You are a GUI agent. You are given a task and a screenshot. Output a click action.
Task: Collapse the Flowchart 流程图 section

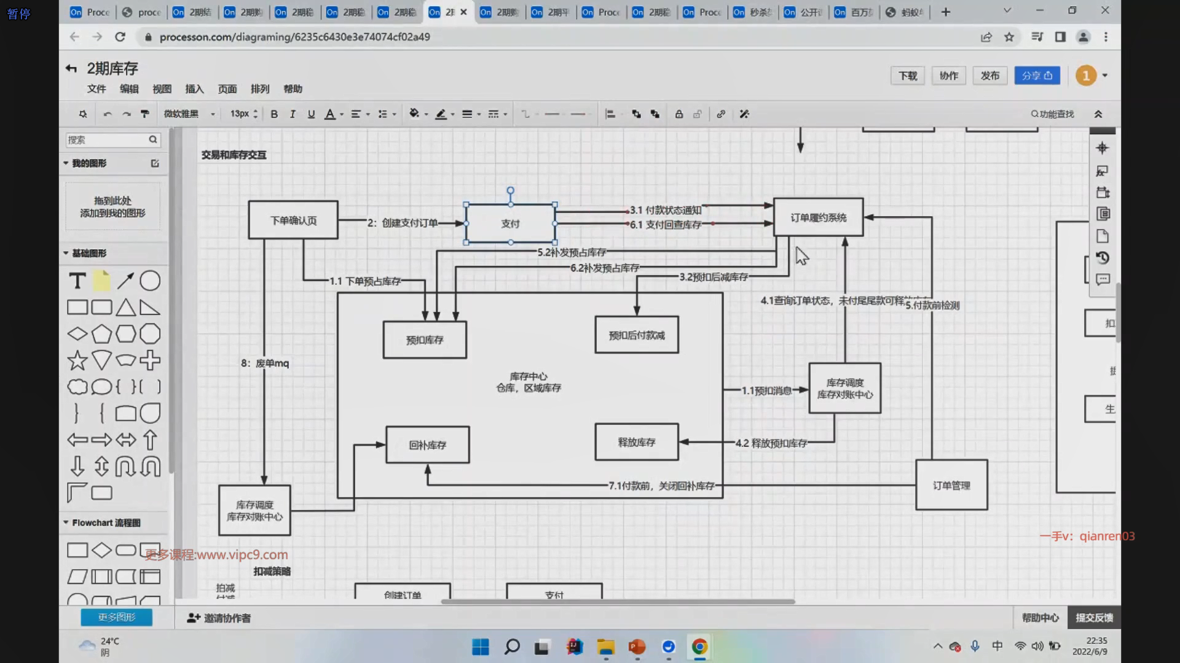click(66, 522)
